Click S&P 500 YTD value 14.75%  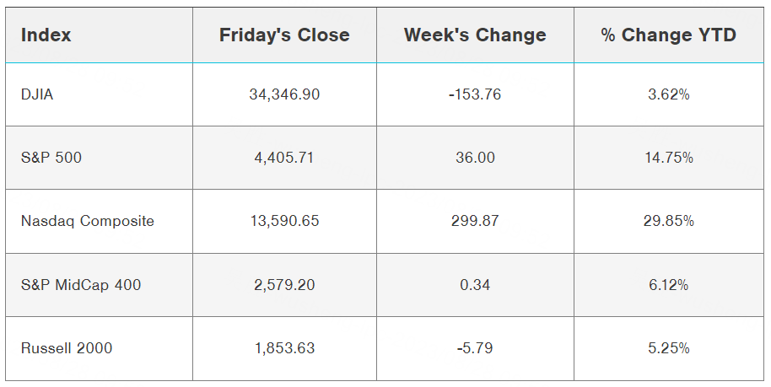(x=669, y=158)
